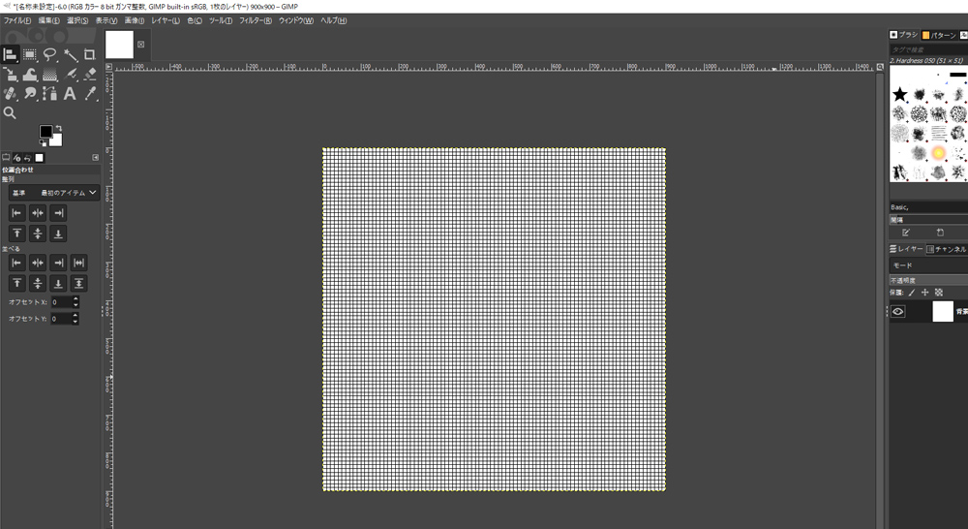Select the Gradient tool
The height and width of the screenshot is (529, 968).
coord(50,75)
